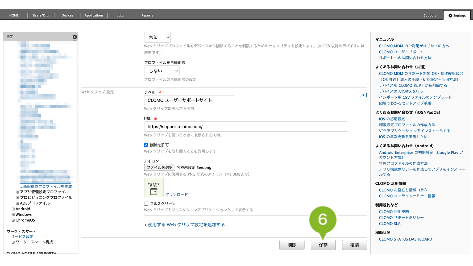The width and height of the screenshot is (473, 266).
Task: Open the 常に security dropdown
Action: (157, 37)
